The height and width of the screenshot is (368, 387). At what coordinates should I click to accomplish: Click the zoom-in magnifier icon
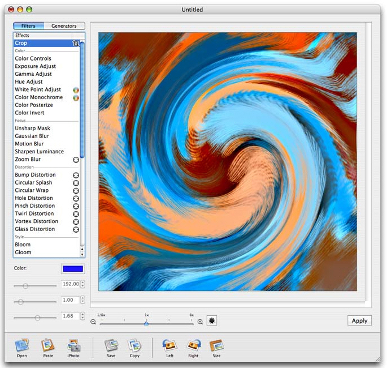(200, 322)
